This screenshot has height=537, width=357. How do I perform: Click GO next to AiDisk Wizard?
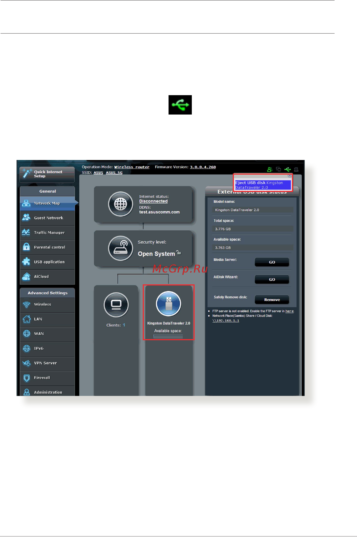coord(272,280)
